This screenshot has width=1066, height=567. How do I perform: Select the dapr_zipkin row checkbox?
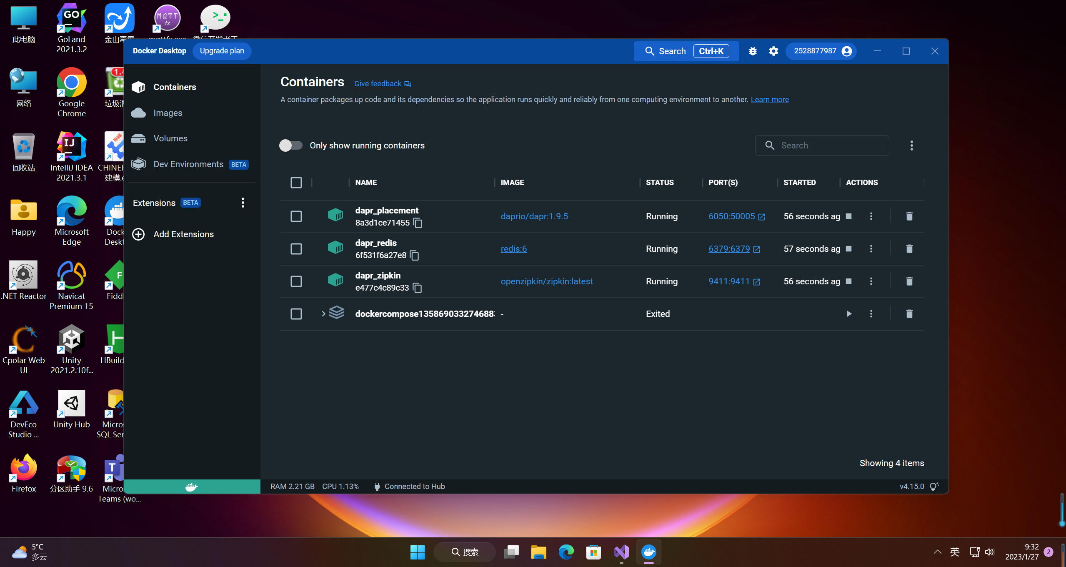[x=296, y=281]
